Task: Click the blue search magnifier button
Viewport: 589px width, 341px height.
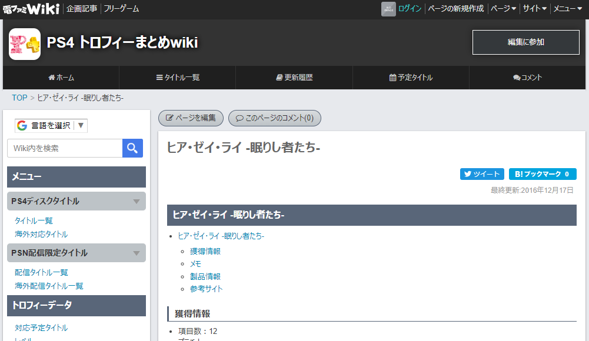Action: [132, 148]
